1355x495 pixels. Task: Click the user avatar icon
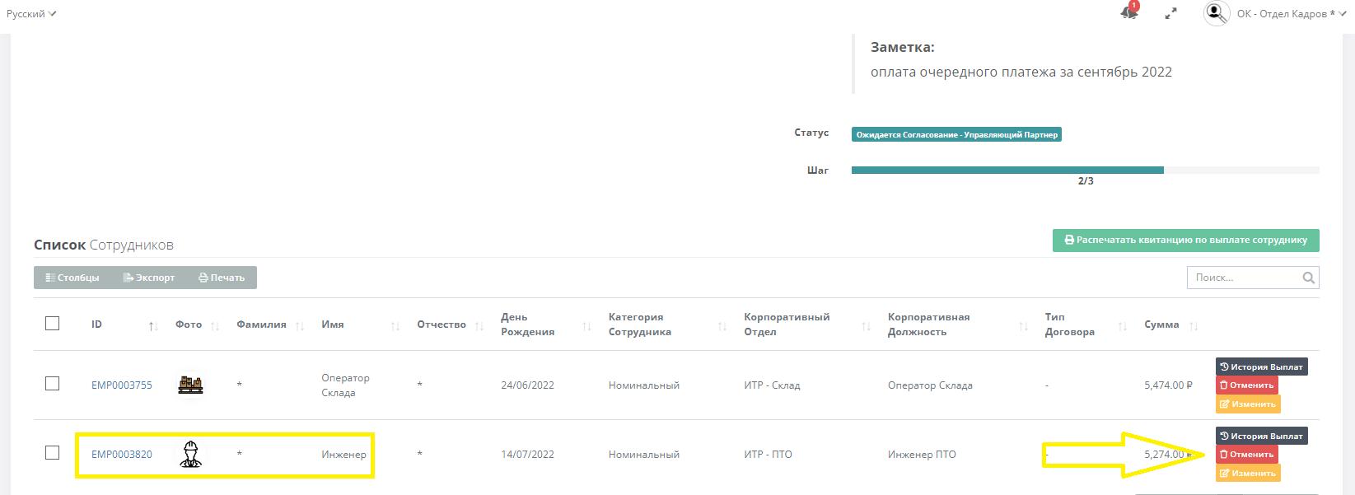[1216, 13]
